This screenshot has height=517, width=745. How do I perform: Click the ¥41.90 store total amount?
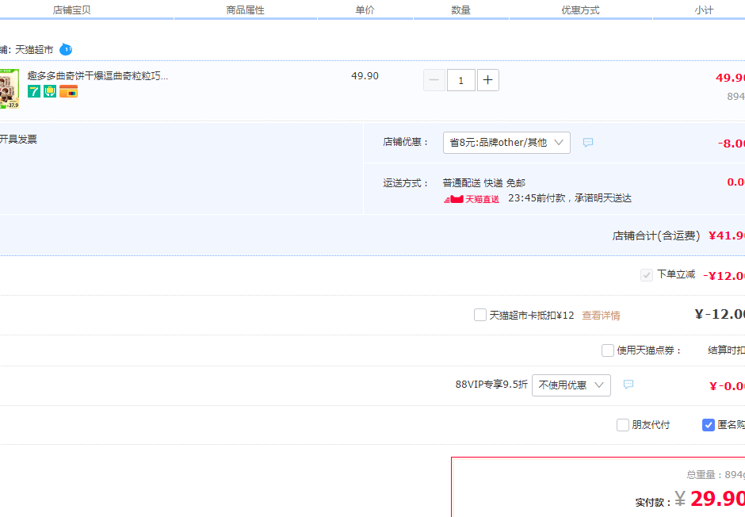[x=727, y=236]
